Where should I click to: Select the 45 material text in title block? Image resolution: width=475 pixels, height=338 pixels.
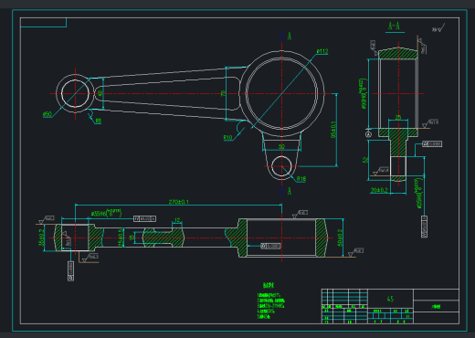coord(390,299)
